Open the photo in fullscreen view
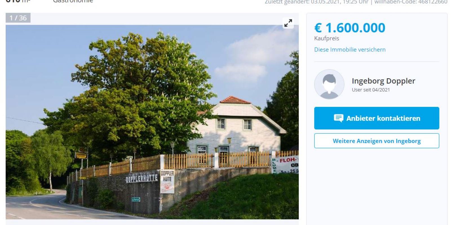Screen dimensions: 451x225 pos(288,23)
